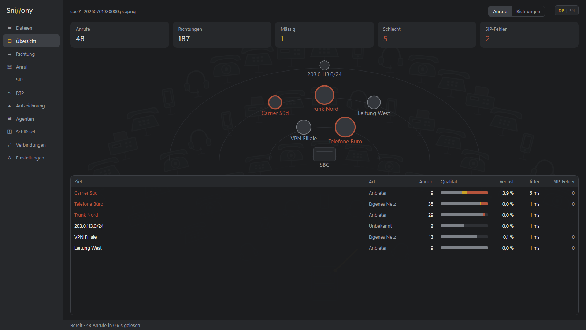This screenshot has height=330, width=586.
Task: Open the Anruf phone icon in sidebar
Action: [x=10, y=67]
